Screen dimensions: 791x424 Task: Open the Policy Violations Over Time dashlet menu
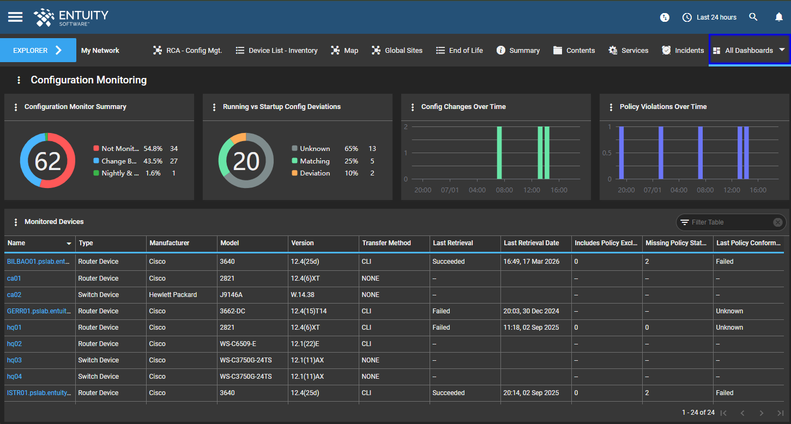[x=611, y=107]
